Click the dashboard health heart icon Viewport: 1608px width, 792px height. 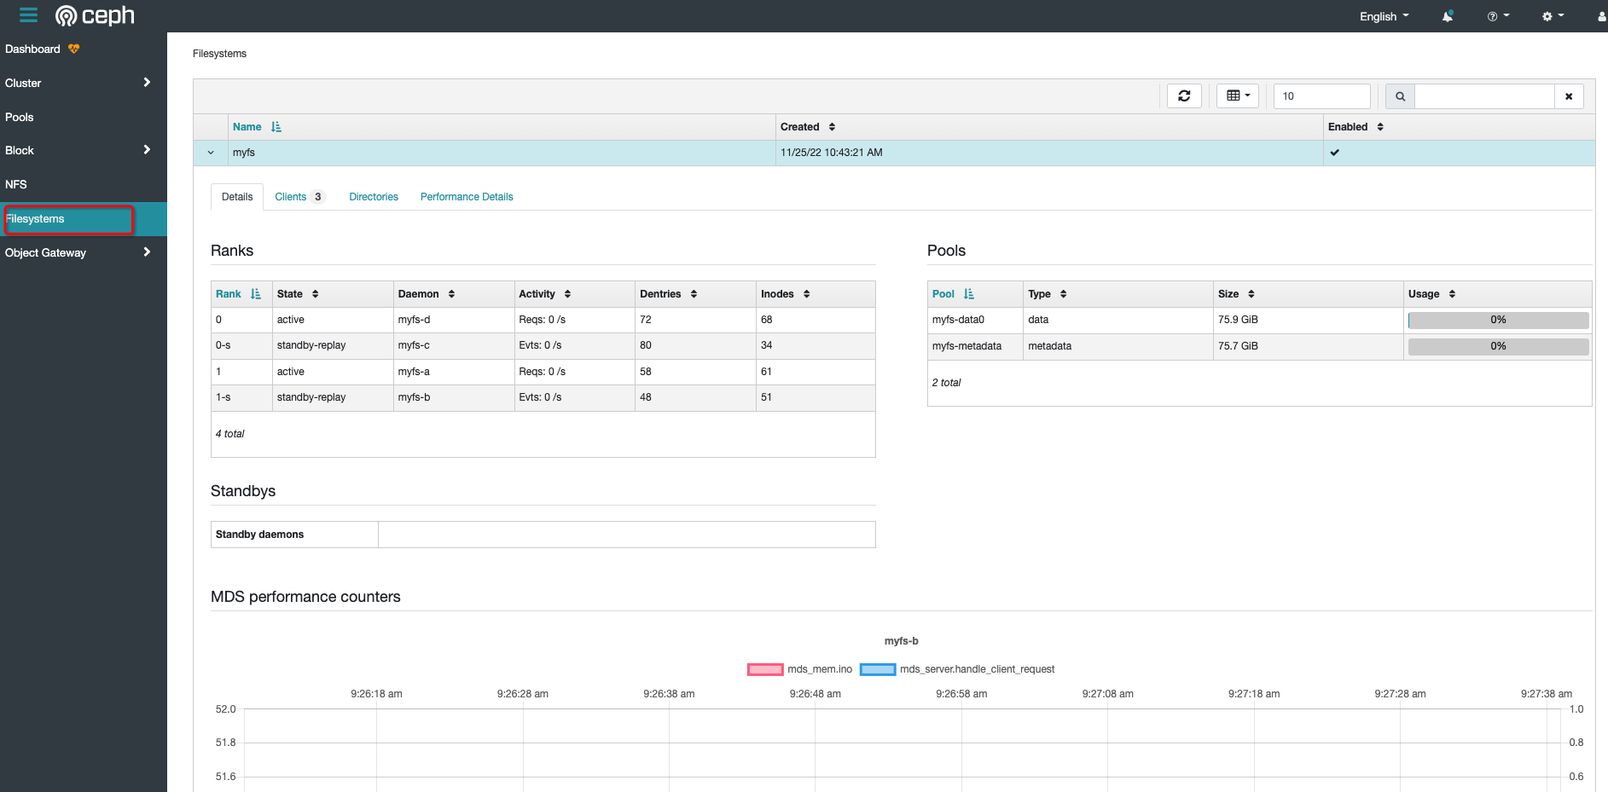pyautogui.click(x=74, y=49)
